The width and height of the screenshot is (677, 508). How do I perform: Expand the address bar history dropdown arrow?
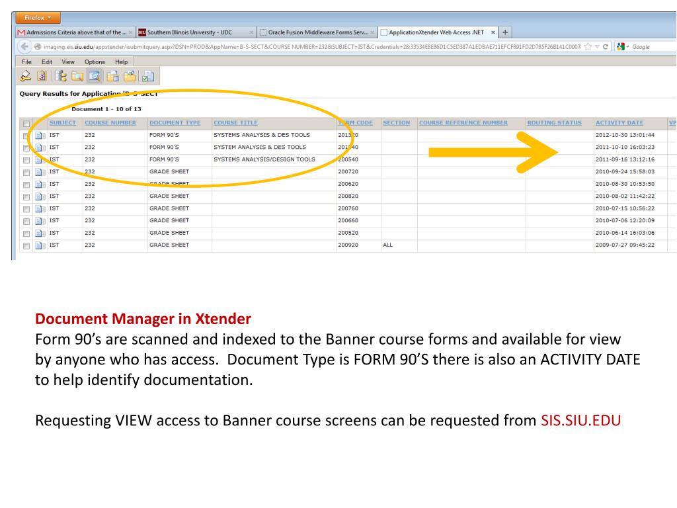(x=597, y=47)
